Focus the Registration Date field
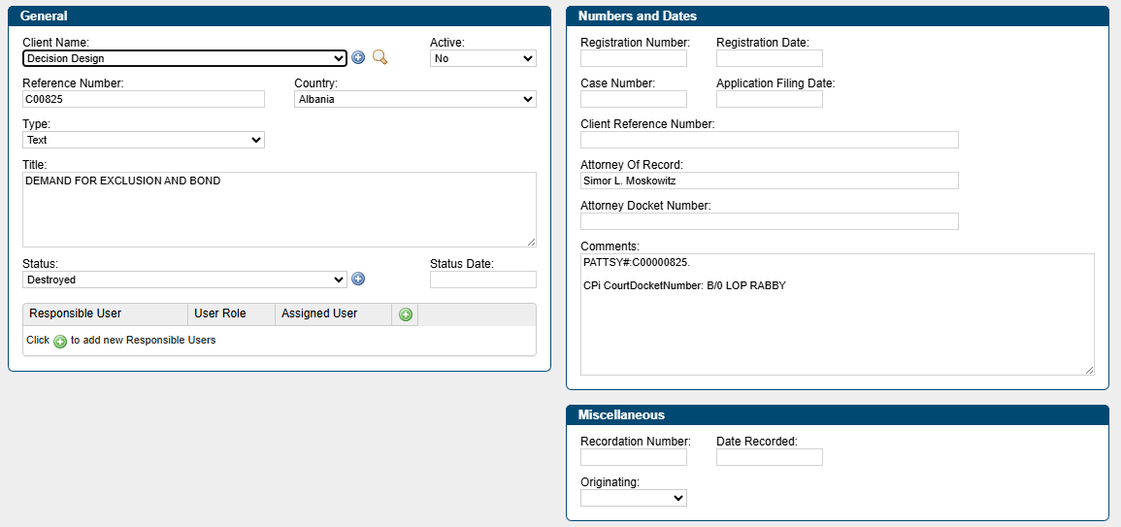This screenshot has height=527, width=1121. (x=770, y=58)
